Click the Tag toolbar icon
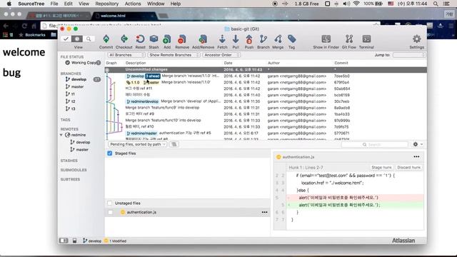The height and width of the screenshot is (257, 457). click(x=292, y=39)
